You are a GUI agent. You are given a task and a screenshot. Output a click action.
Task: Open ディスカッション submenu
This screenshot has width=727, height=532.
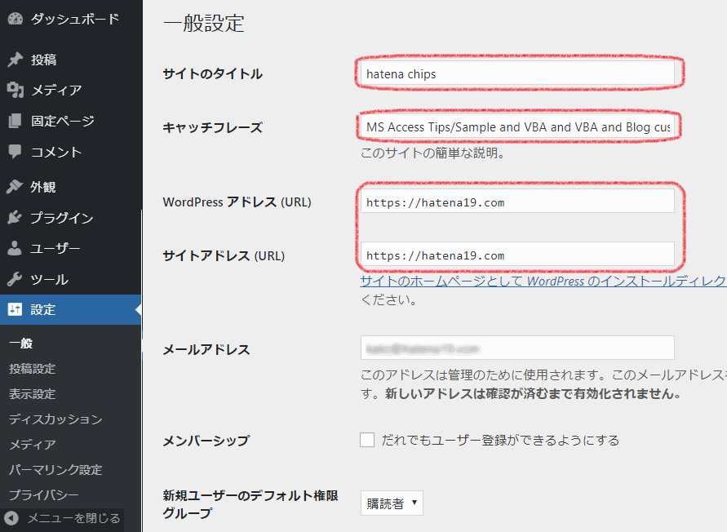pos(55,419)
